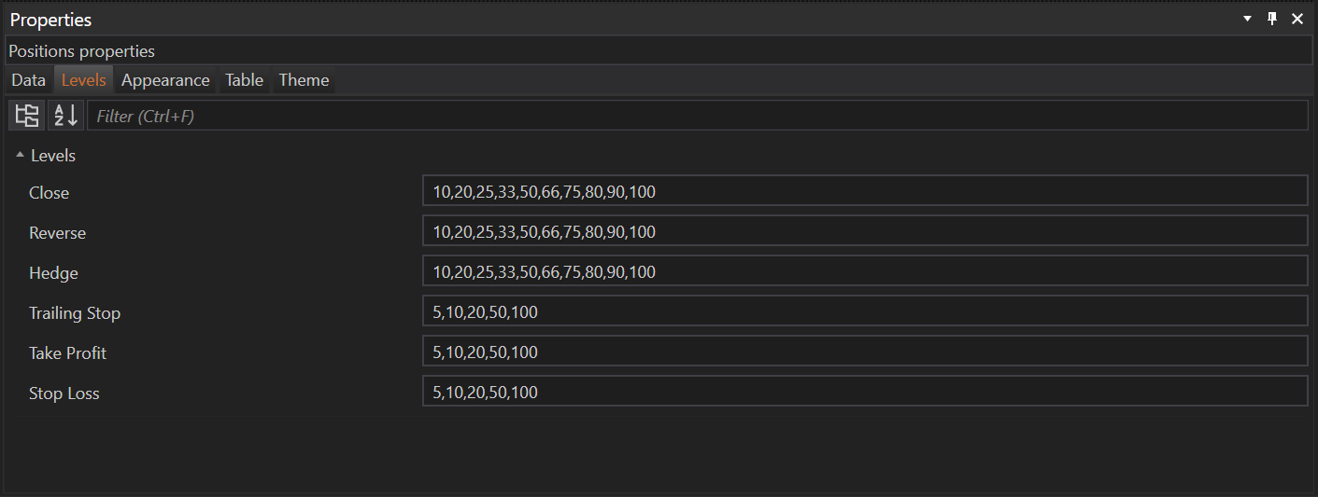Image resolution: width=1318 pixels, height=497 pixels.
Task: Open the Theme tab
Action: coord(304,80)
